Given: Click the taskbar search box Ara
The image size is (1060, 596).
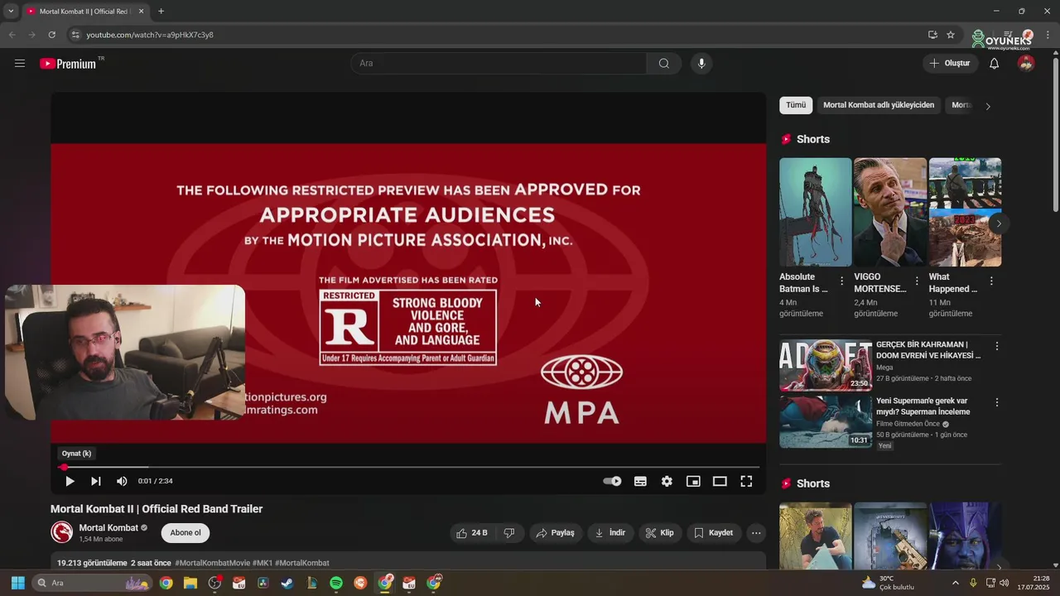Looking at the screenshot, I should point(92,583).
